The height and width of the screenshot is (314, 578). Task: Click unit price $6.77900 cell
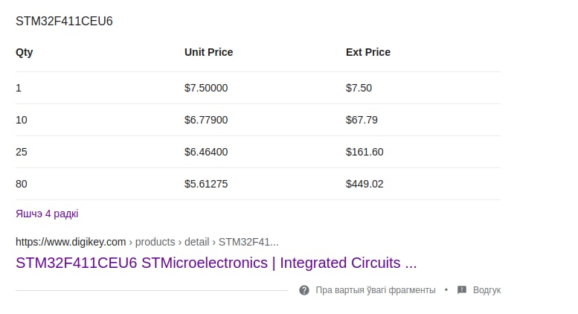point(206,120)
